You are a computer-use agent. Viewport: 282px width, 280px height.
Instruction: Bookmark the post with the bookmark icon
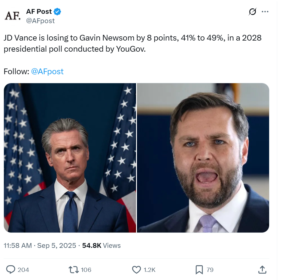coord(199,269)
